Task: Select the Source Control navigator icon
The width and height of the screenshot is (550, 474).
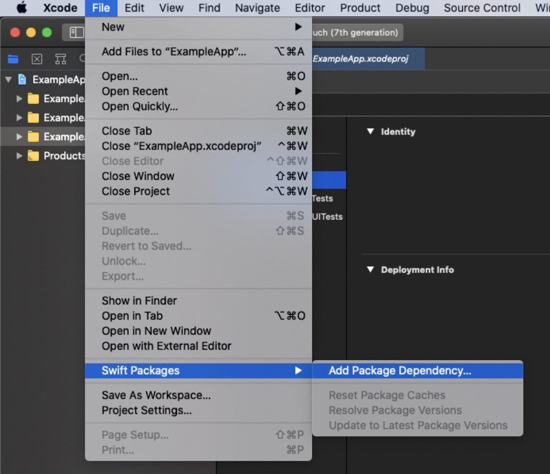Action: click(x=37, y=59)
